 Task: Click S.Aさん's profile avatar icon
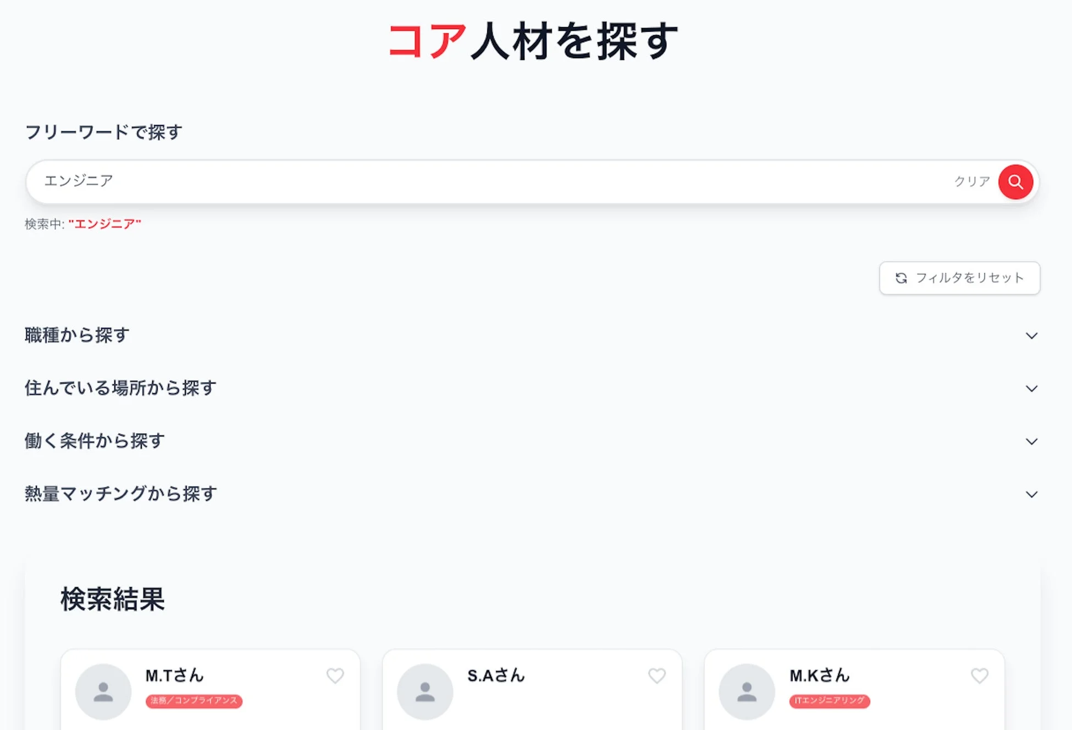pos(424,691)
